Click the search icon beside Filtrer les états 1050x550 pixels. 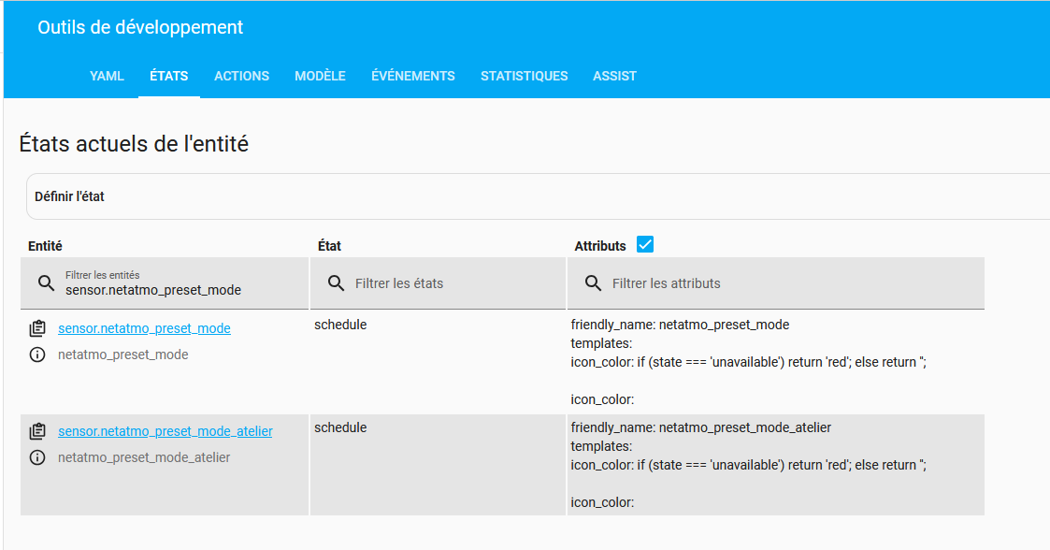click(x=336, y=282)
